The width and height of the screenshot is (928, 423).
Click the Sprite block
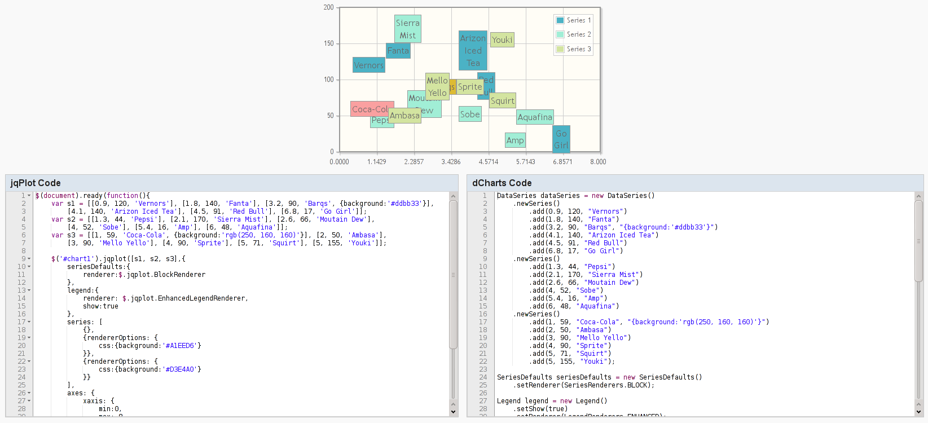[x=470, y=87]
